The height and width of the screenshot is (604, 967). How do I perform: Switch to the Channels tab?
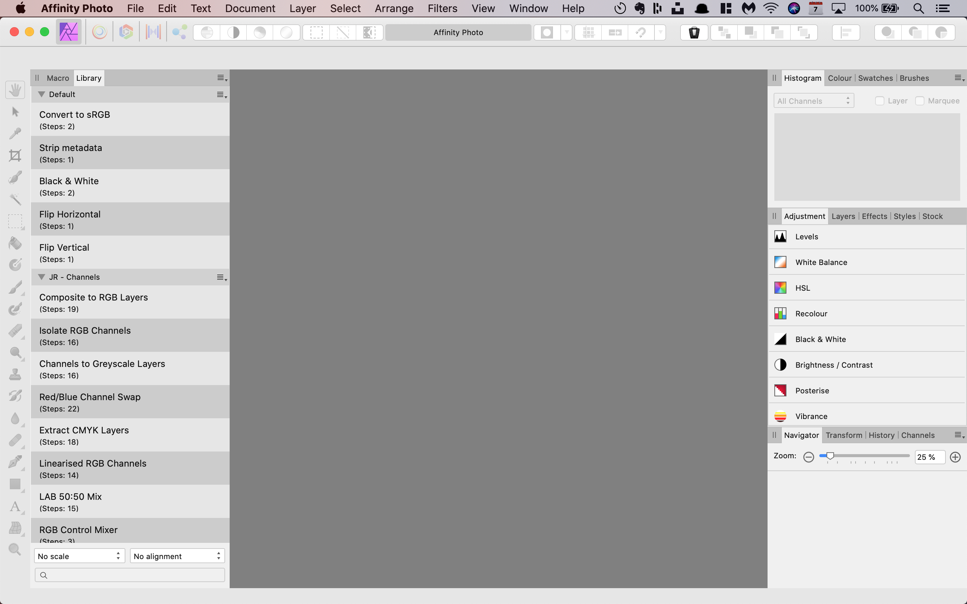[x=918, y=435]
